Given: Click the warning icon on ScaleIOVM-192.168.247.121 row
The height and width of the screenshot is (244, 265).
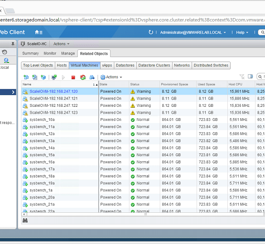Looking at the screenshot, I should click(133, 99).
